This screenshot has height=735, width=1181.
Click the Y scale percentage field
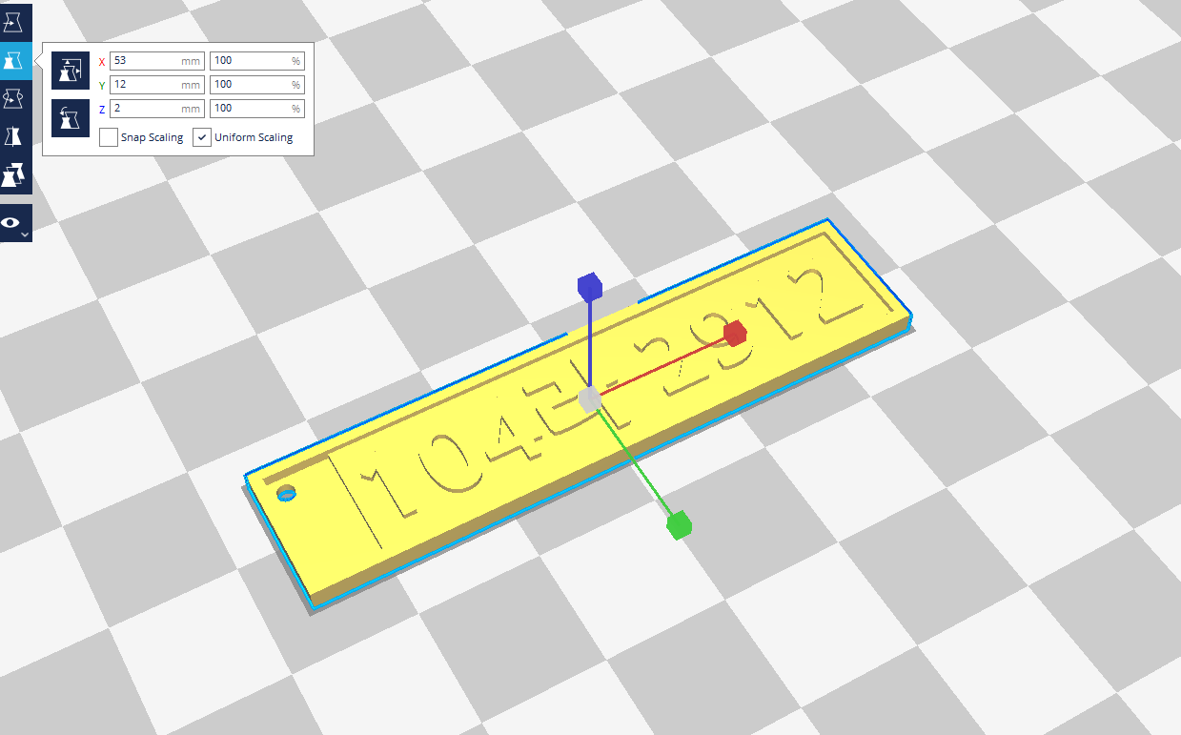pyautogui.click(x=256, y=84)
